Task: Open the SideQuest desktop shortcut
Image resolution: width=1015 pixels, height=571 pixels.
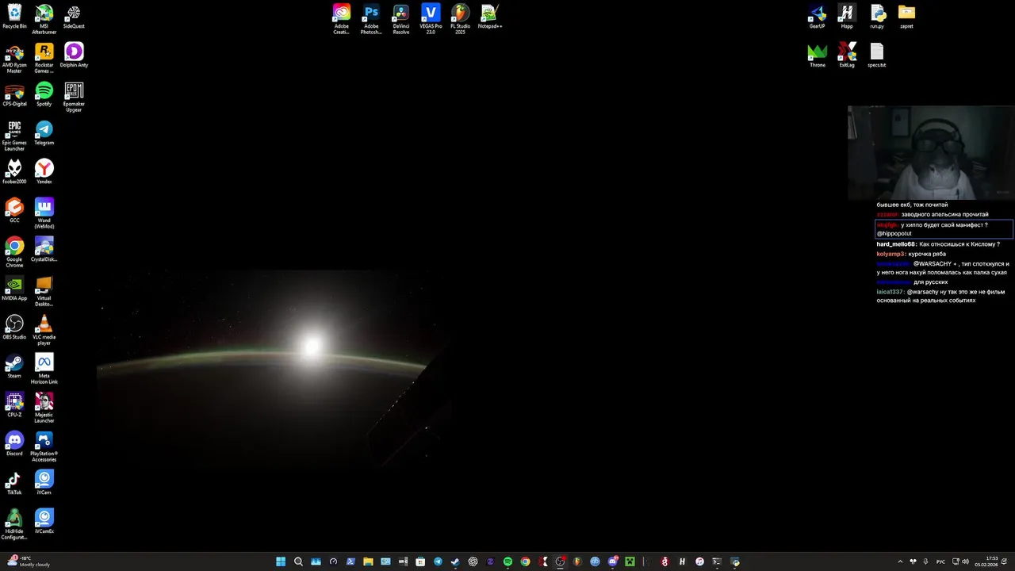Action: [x=74, y=17]
